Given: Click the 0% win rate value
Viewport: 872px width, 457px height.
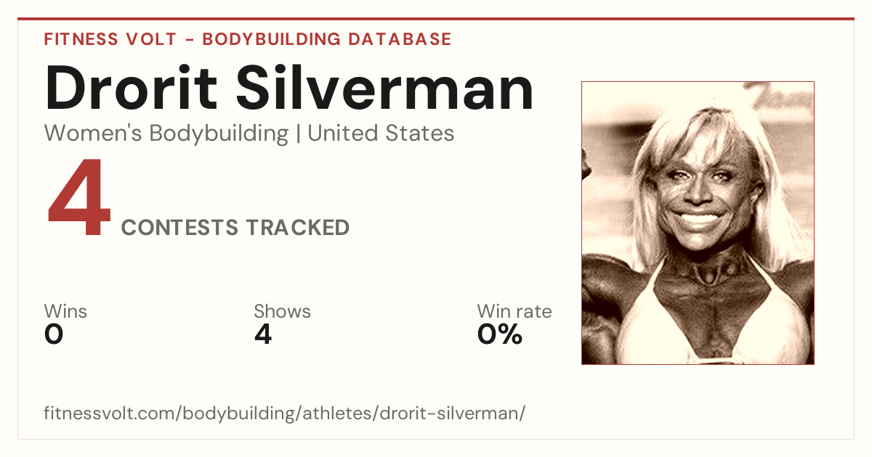Looking at the screenshot, I should (500, 334).
